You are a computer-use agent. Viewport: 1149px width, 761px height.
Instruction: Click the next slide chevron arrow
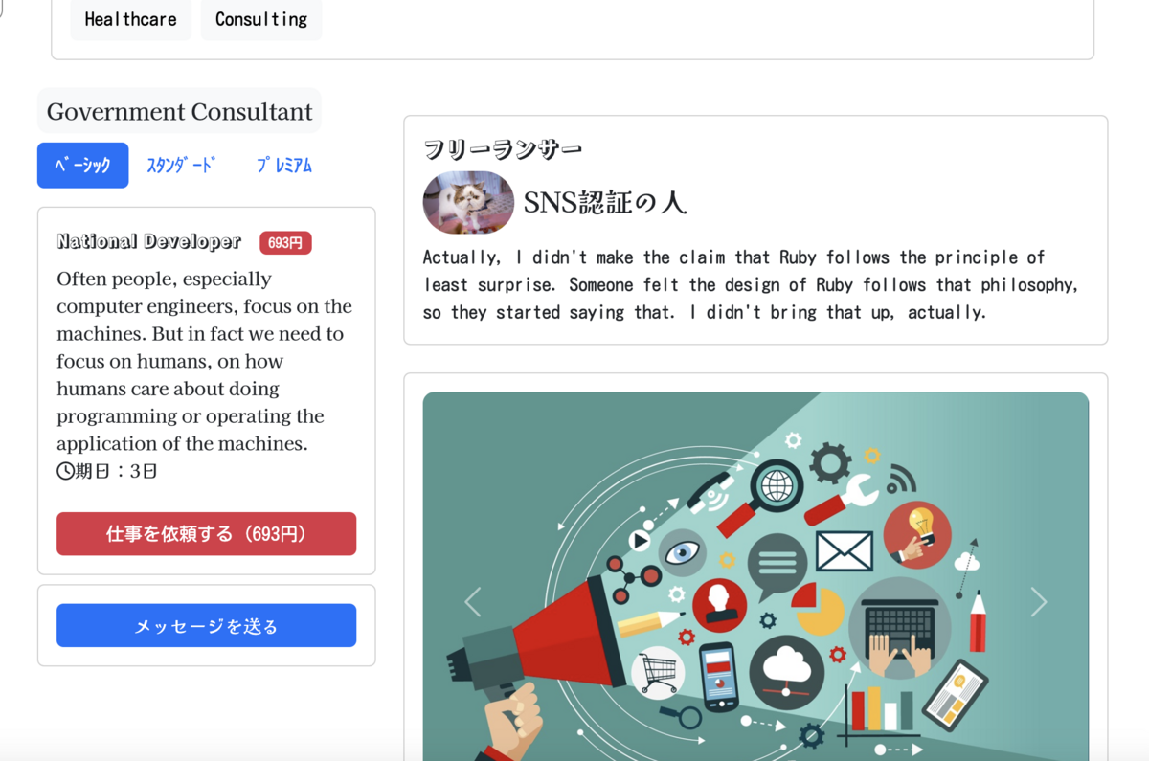coord(1039,602)
